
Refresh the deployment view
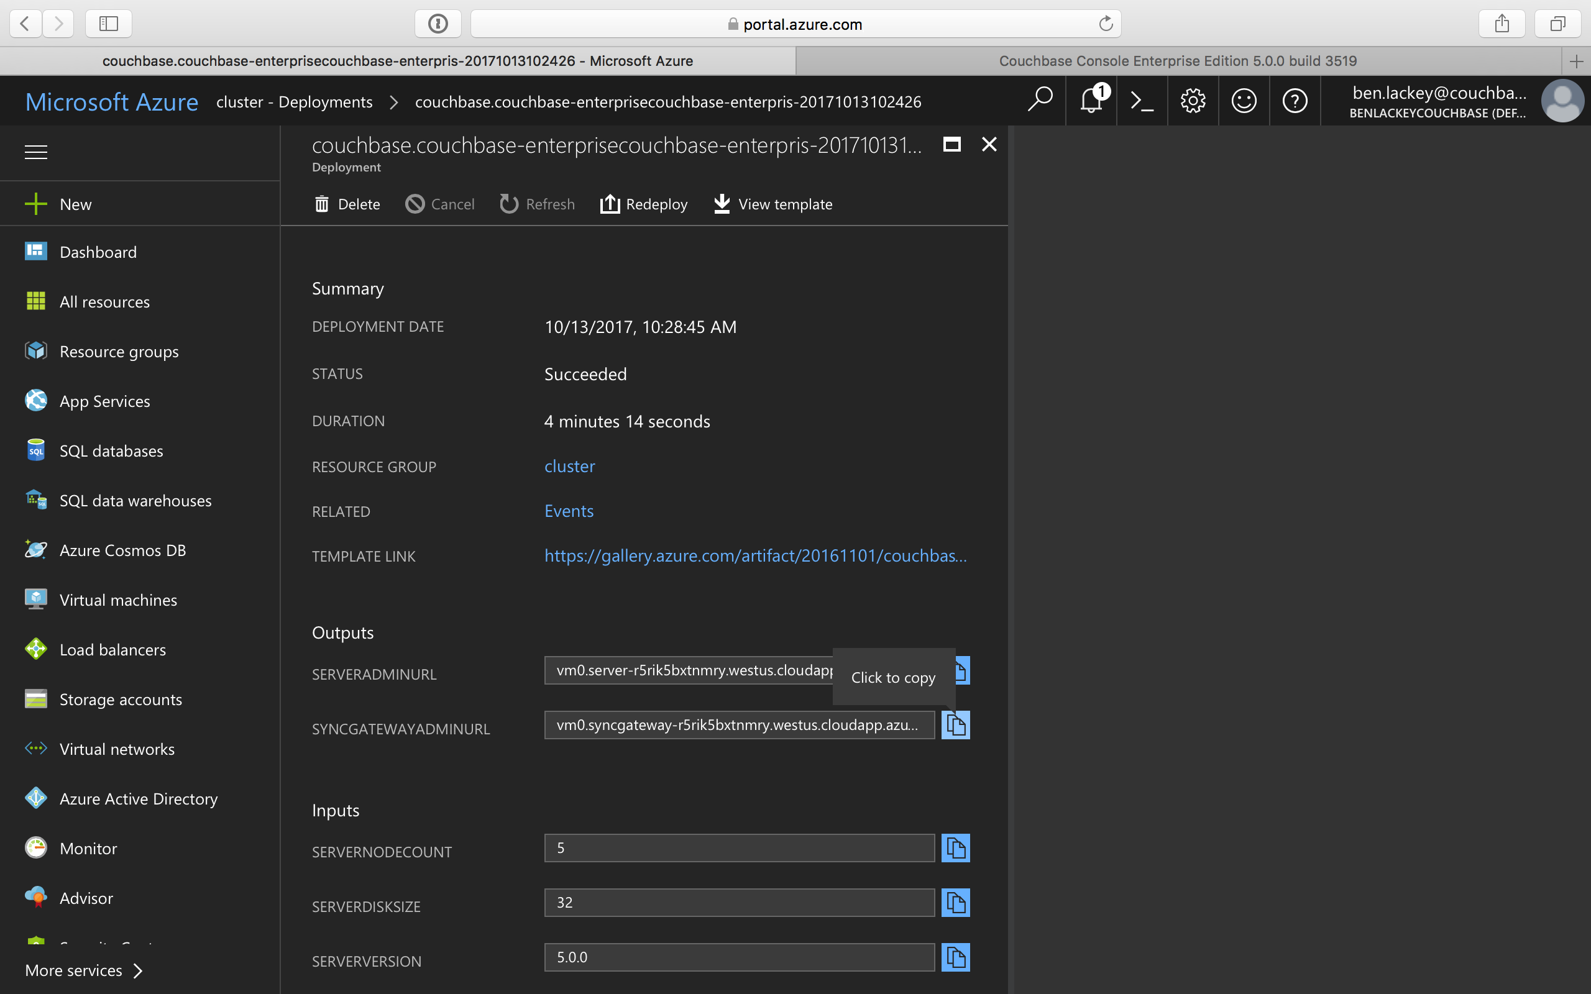536,204
